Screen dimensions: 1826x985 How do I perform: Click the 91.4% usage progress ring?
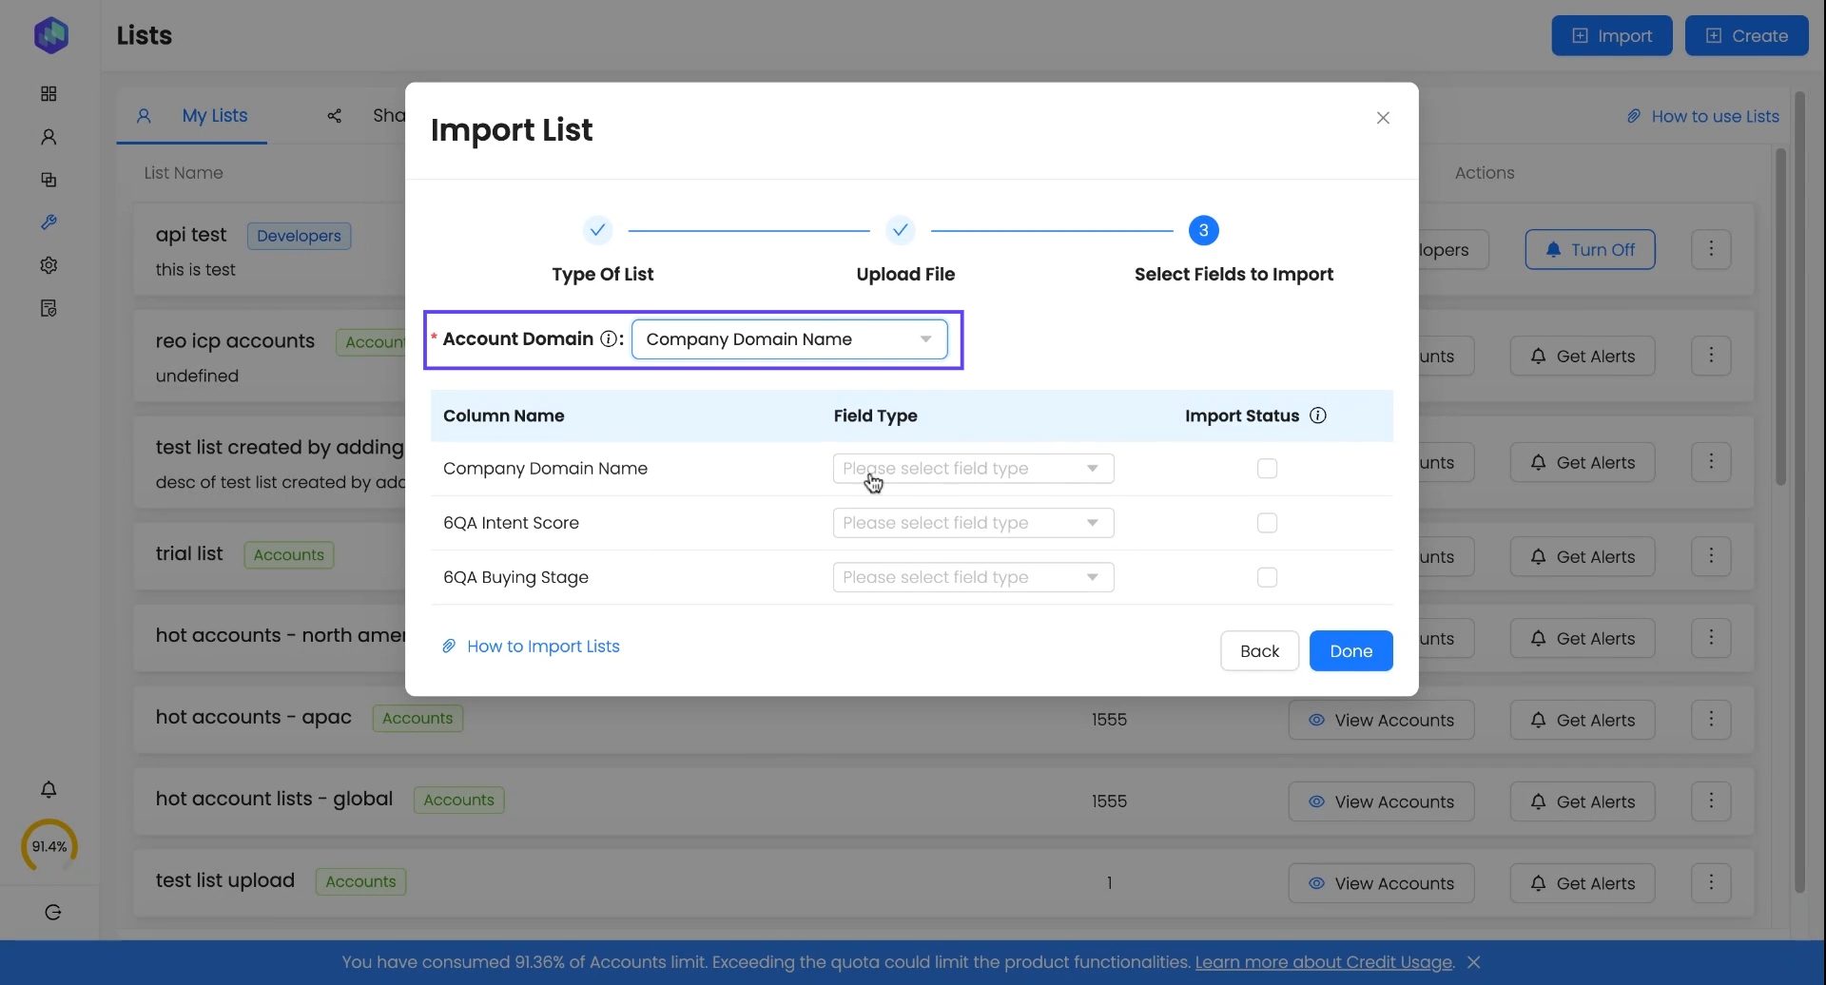coord(49,846)
